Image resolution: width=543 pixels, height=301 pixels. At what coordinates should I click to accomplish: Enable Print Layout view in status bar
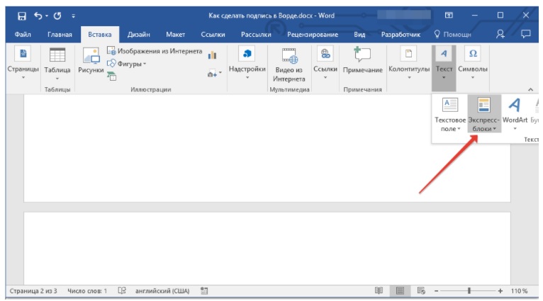point(400,291)
